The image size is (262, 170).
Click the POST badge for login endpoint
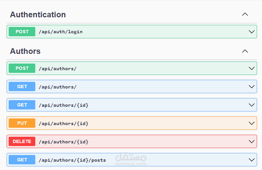point(22,32)
